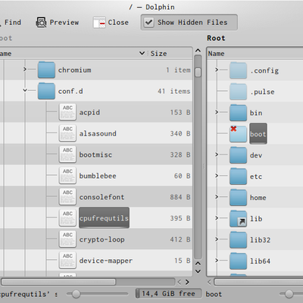Viewport: 303px width, 303px height.
Task: Select the bumblebee file name
Action: [x=98, y=176]
